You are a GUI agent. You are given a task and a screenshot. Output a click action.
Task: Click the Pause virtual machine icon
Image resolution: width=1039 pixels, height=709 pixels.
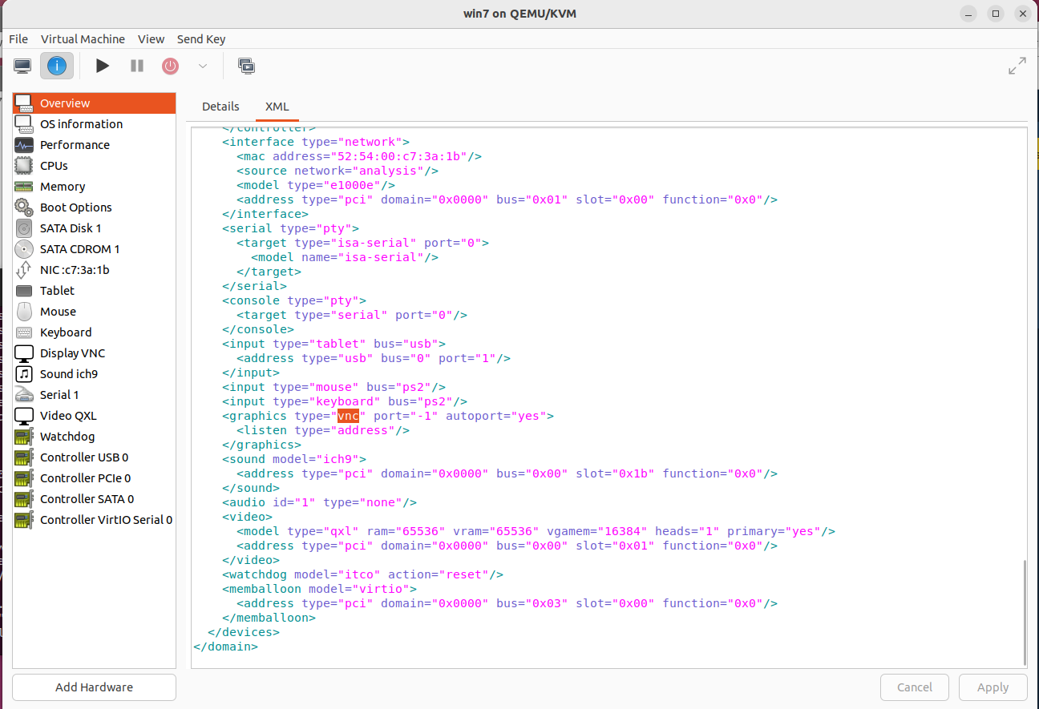pos(137,66)
